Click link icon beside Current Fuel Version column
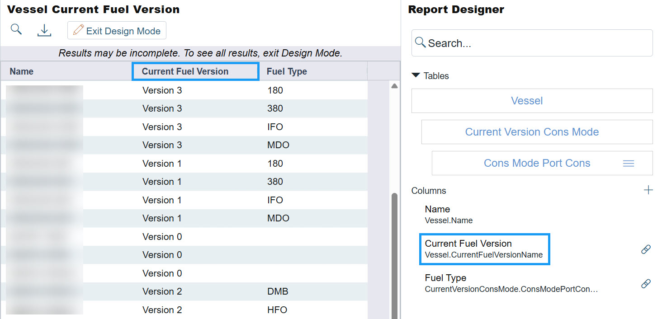Image resolution: width=662 pixels, height=319 pixels. coord(646,249)
